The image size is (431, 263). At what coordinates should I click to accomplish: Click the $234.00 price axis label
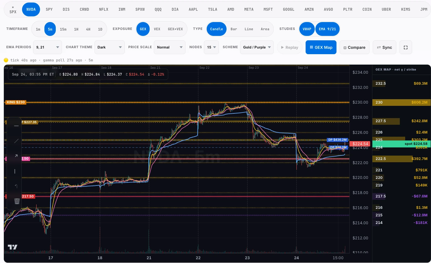coord(360,72)
